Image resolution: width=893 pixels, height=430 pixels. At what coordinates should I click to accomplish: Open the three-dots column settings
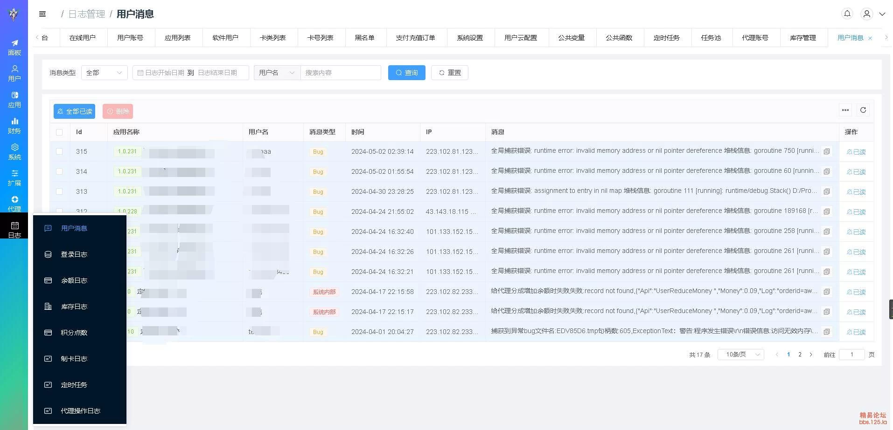[x=845, y=110]
